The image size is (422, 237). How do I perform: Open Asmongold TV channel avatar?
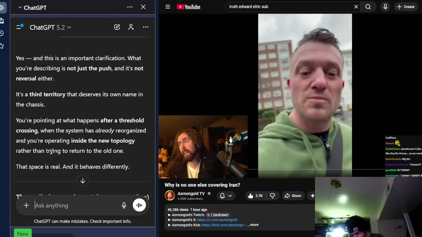tap(170, 196)
